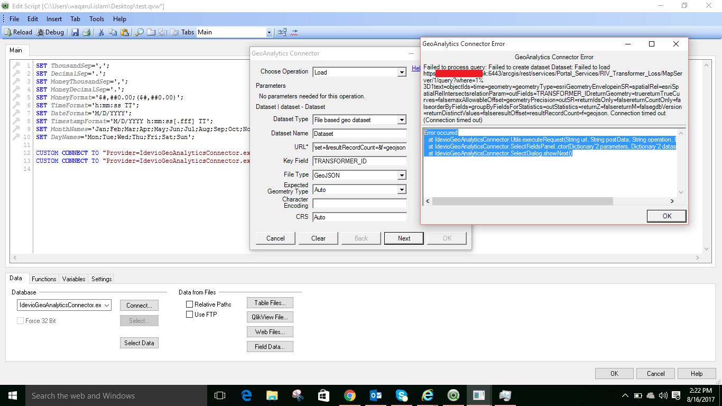The image size is (722, 406).
Task: Click the Windows Start button
Action: pyautogui.click(x=13, y=395)
